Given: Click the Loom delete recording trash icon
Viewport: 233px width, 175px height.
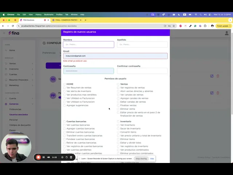Looking at the screenshot, I should pyautogui.click(x=71, y=157).
